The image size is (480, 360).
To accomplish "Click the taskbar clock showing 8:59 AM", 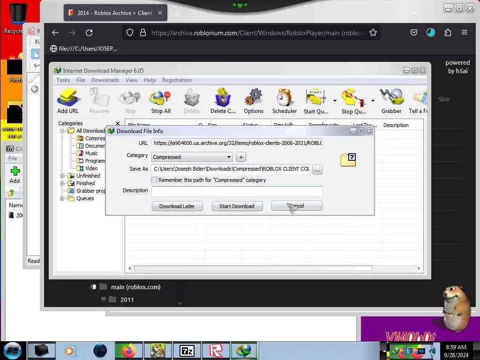I will 456,351.
